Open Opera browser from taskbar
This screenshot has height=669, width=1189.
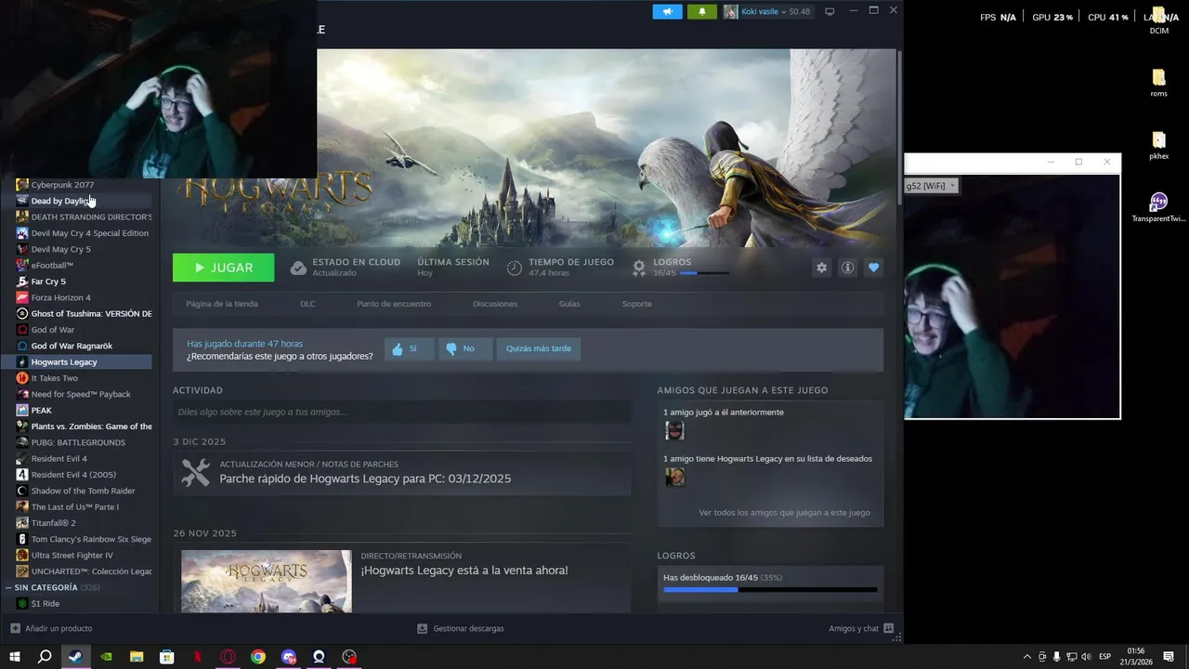(x=228, y=657)
